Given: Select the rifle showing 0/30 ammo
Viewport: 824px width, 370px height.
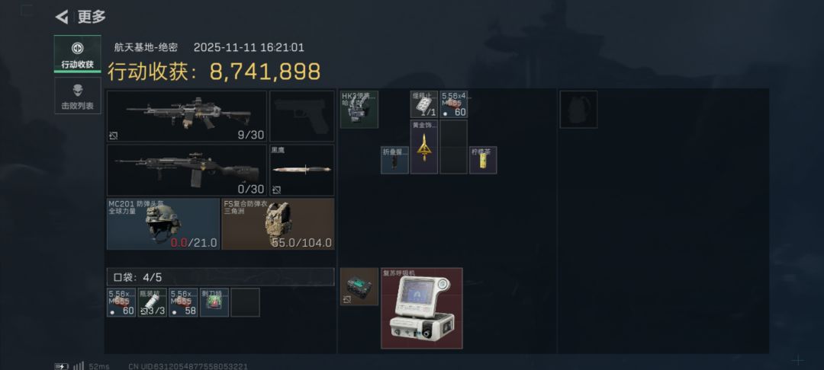Looking at the screenshot, I should coord(187,171).
